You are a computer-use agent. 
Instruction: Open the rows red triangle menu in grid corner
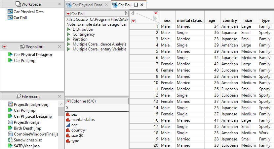[133, 21]
